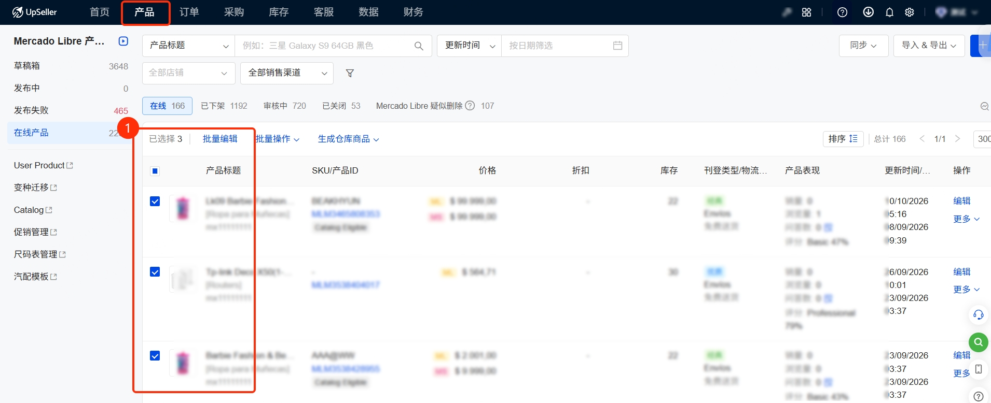991x403 pixels.
Task: Open the apps grid icon in top bar
Action: coord(806,12)
